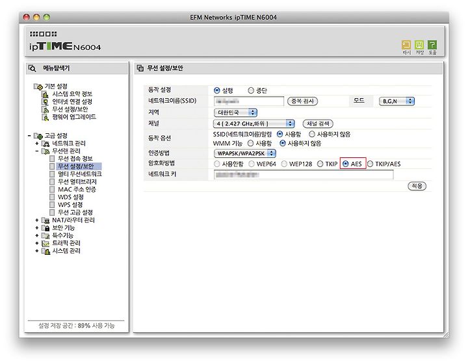Set WMM 기능 to 사용함
468x364 pixels.
pos(250,144)
